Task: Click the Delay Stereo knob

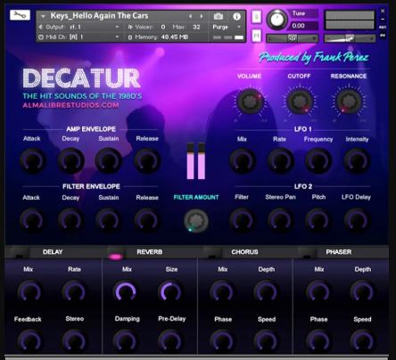Action: tap(74, 340)
